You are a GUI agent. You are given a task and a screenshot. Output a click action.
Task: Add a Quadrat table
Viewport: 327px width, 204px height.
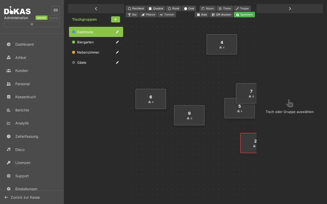(156, 8)
